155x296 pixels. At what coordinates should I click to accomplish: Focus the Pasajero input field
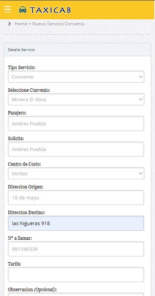point(76,124)
